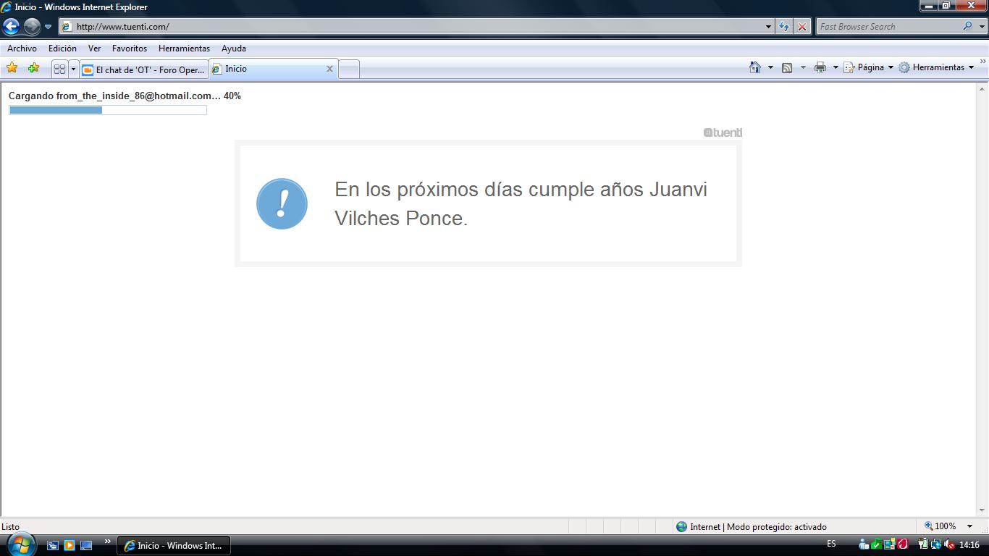The width and height of the screenshot is (989, 556).
Task: Click the search magnifier icon
Action: (x=967, y=26)
